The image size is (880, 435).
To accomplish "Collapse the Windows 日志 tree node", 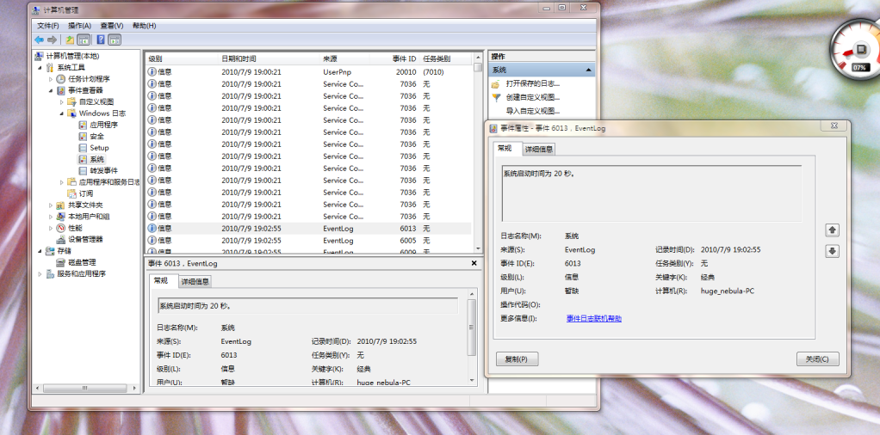I will [x=62, y=113].
